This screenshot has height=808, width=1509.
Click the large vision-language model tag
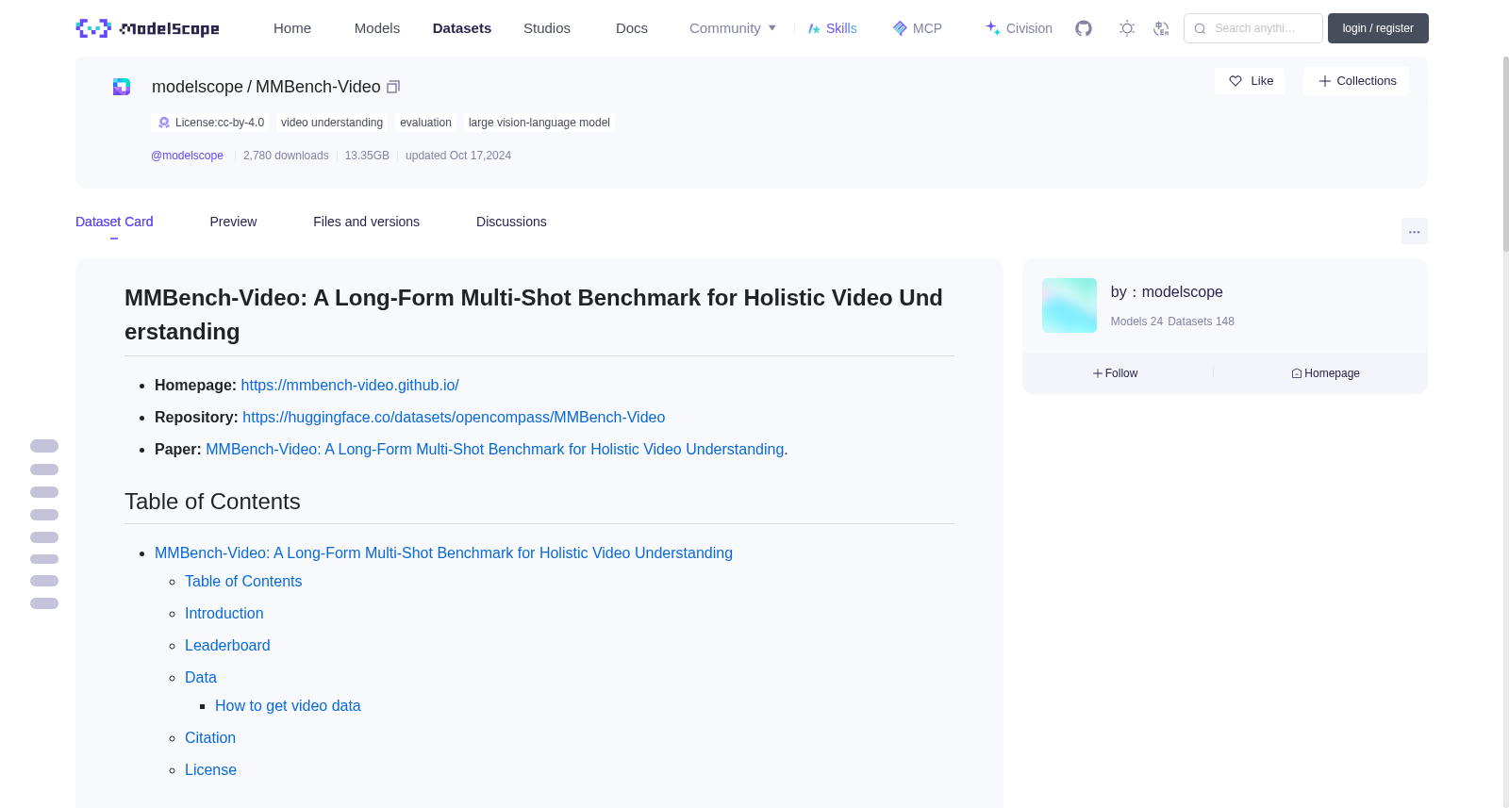click(539, 123)
